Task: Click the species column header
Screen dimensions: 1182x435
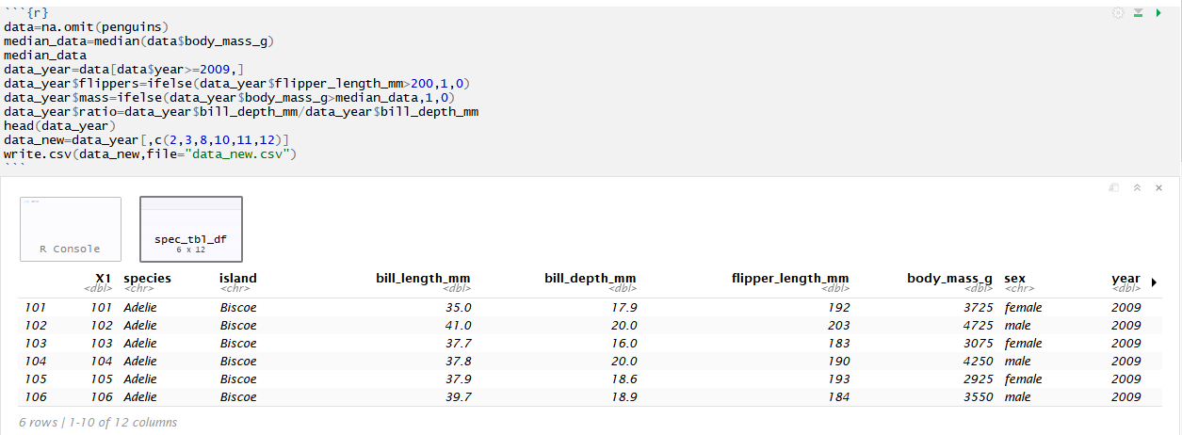Action: [148, 279]
